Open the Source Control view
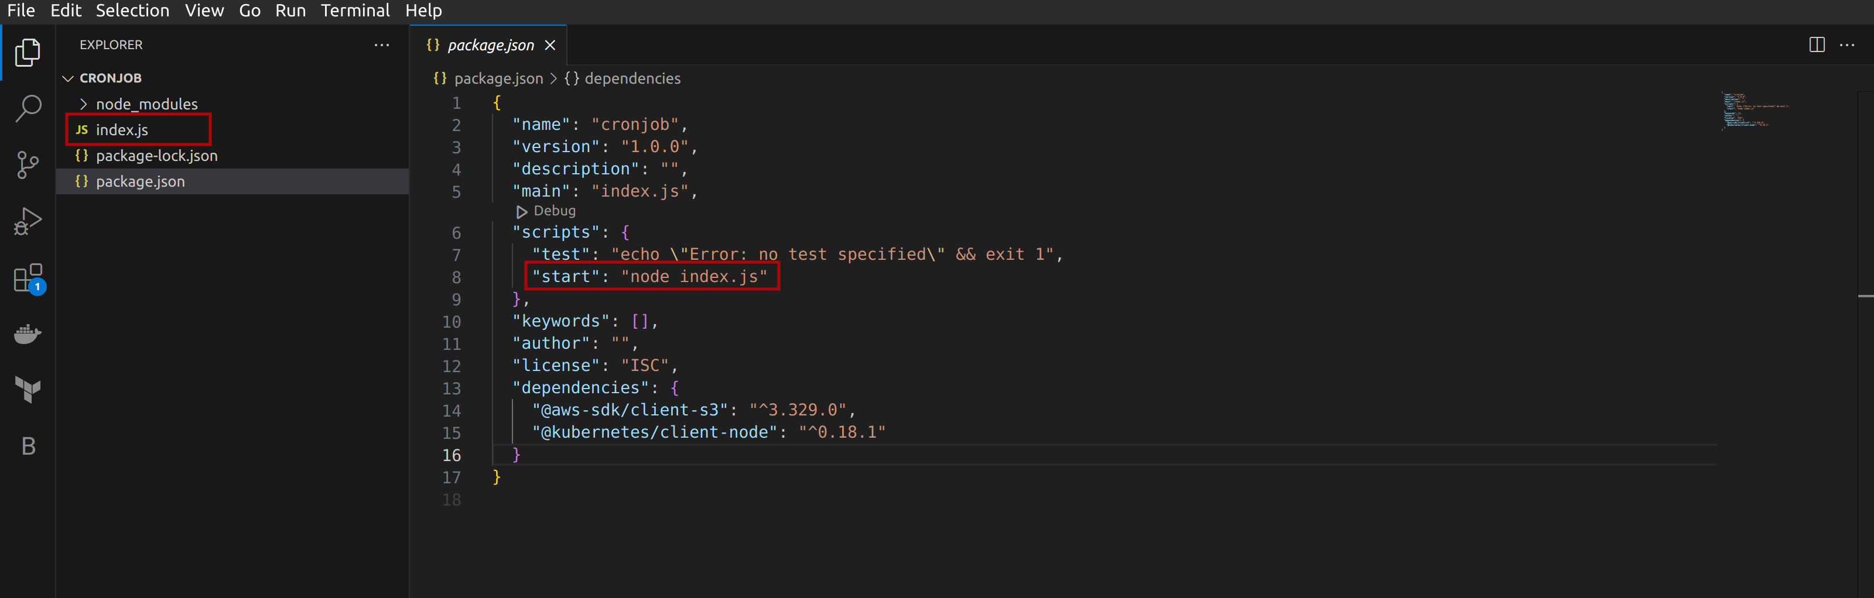 click(x=28, y=164)
